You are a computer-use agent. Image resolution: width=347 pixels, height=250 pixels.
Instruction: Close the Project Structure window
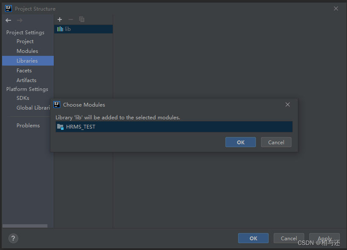pos(336,8)
